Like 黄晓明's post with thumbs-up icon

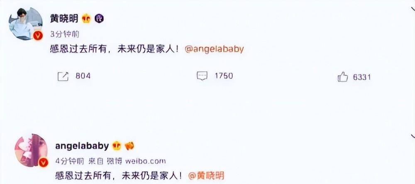click(342, 77)
